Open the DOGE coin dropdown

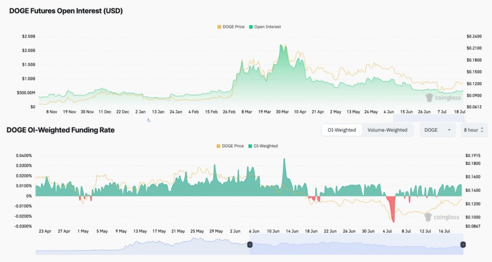coord(437,130)
